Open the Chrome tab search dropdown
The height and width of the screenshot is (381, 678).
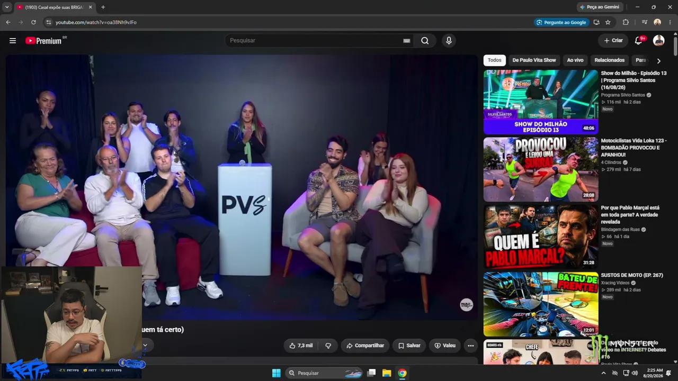(7, 7)
